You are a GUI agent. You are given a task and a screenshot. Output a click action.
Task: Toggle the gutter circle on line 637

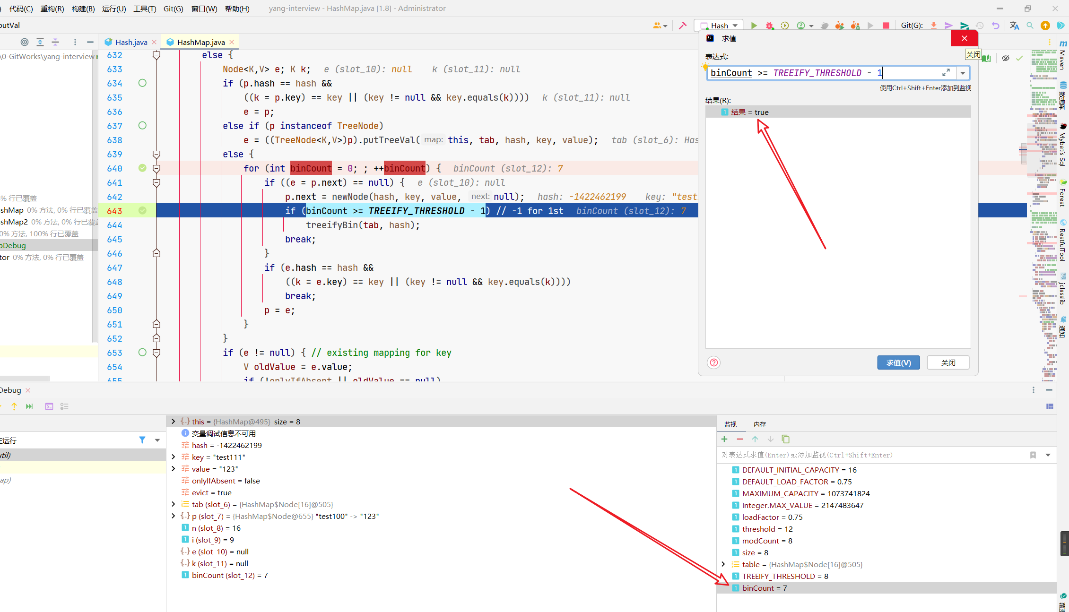(x=142, y=126)
